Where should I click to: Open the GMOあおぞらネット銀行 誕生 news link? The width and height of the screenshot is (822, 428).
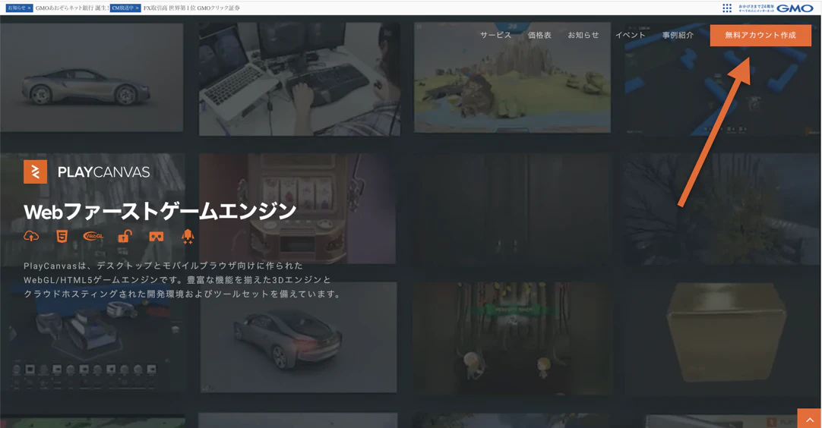click(72, 8)
